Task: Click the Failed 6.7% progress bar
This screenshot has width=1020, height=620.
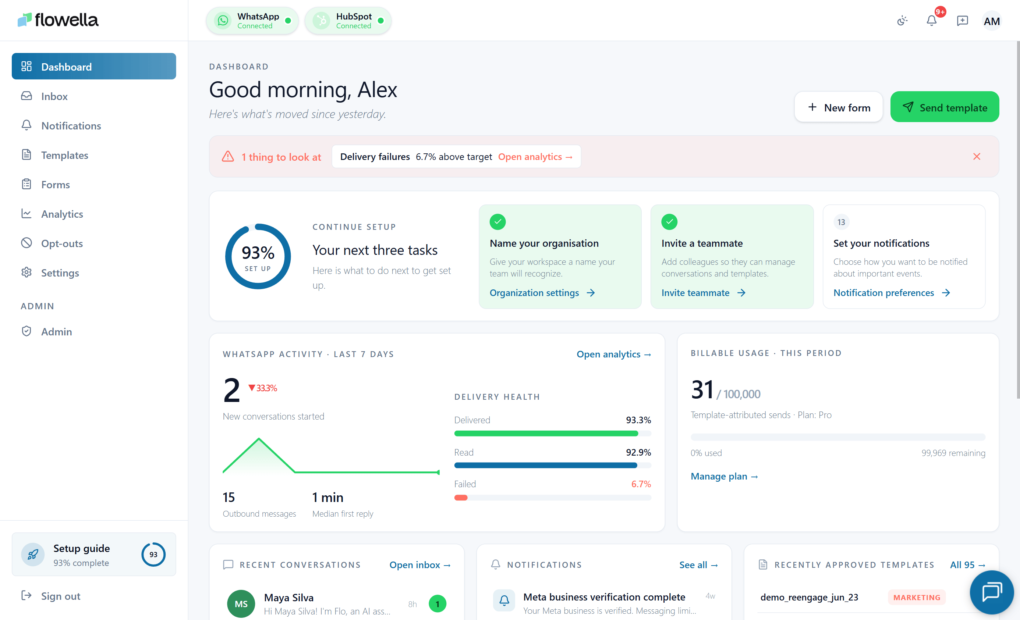Action: pyautogui.click(x=552, y=498)
